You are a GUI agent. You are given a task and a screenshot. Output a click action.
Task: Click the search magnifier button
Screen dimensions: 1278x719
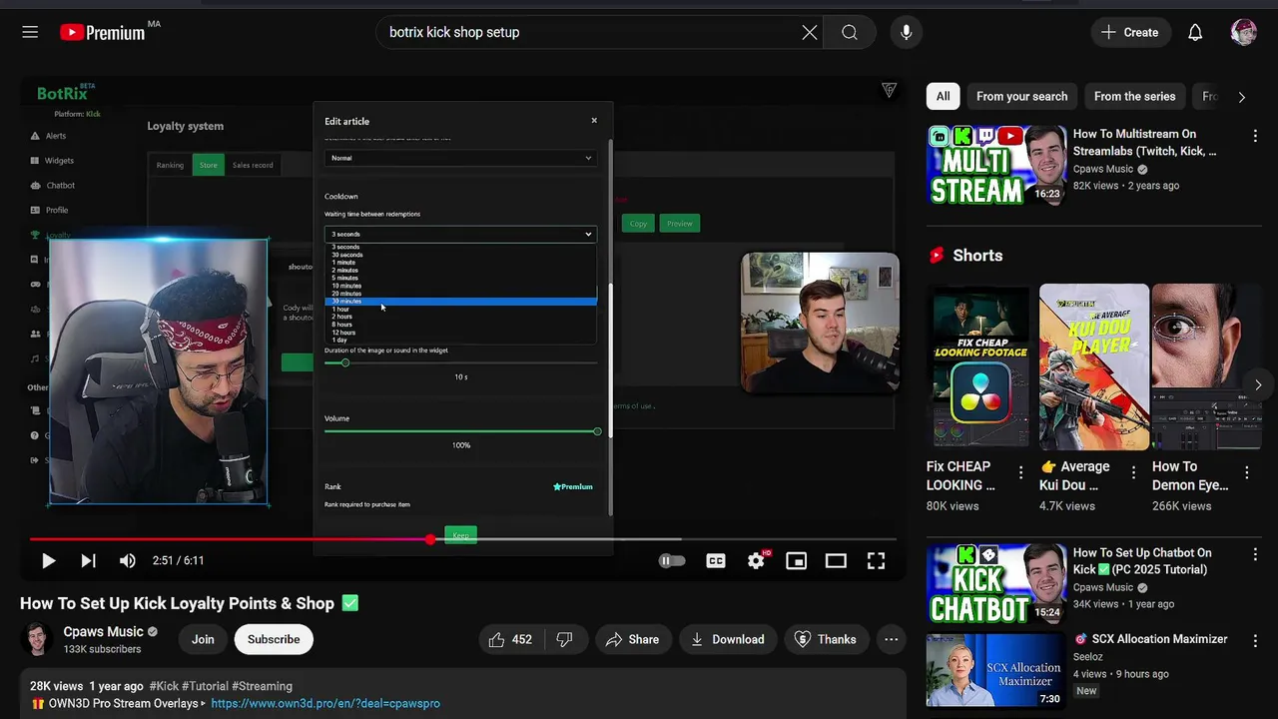[x=850, y=32]
